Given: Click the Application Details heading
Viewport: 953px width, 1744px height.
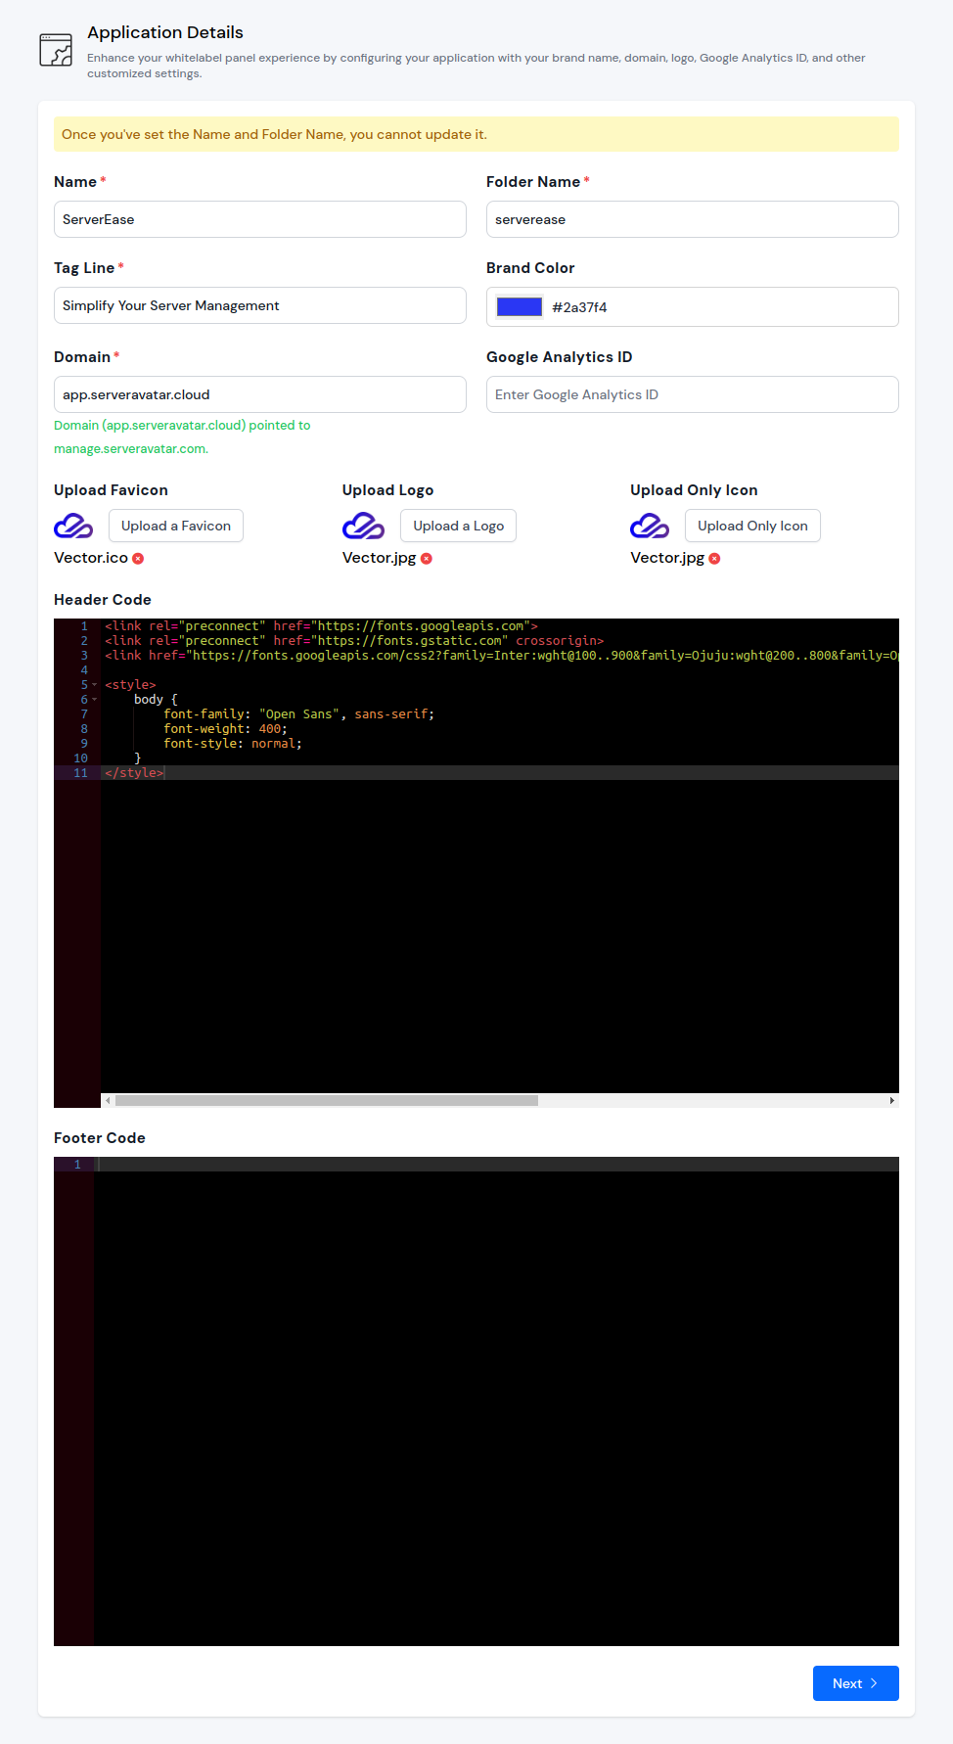Looking at the screenshot, I should 165,32.
